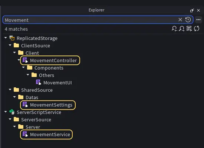The image size is (204, 148).
Task: Click the Components folder icon
Action: point(30,68)
